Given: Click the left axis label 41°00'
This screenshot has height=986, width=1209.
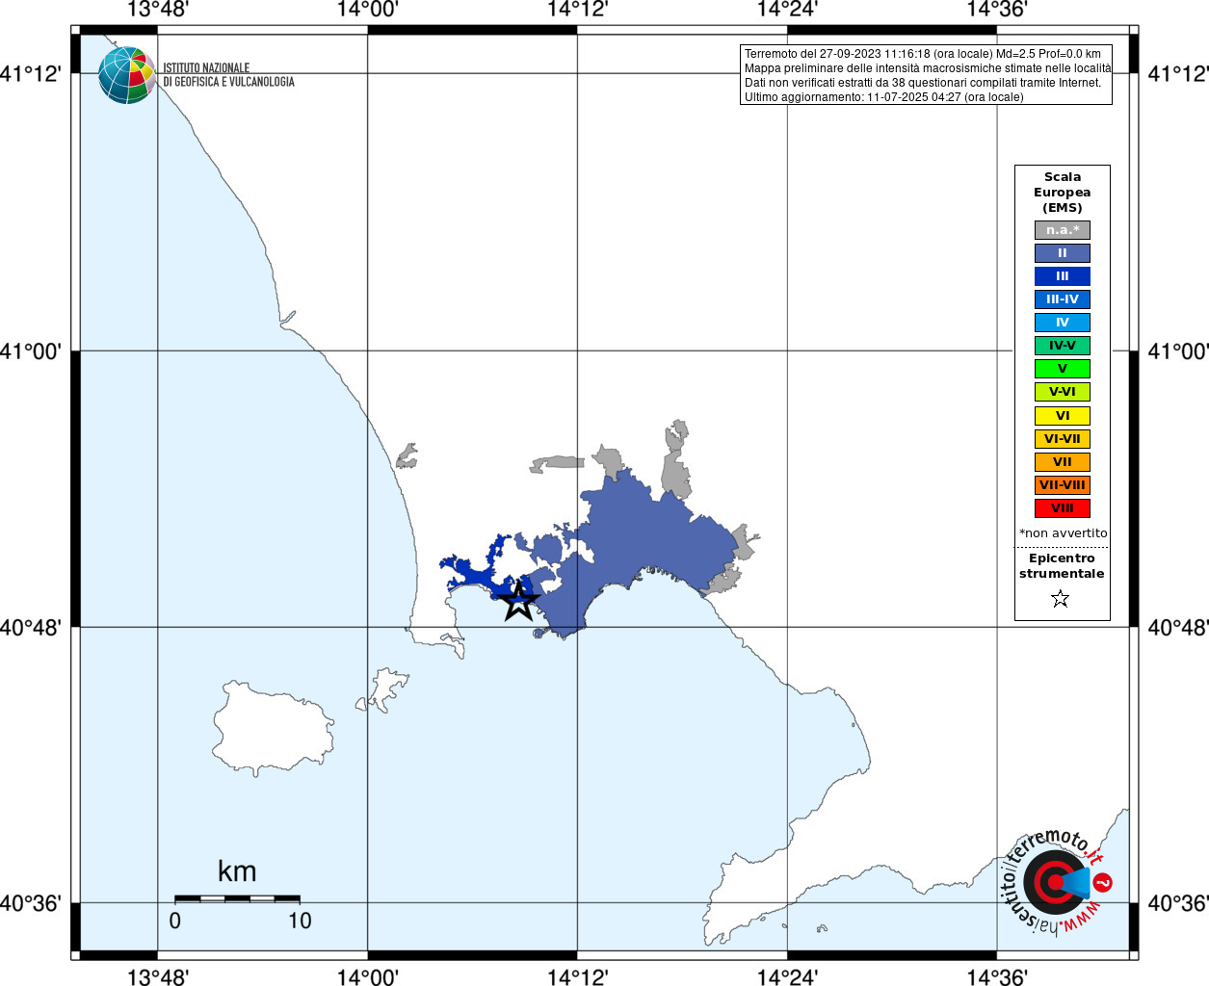Looking at the screenshot, I should 31,351.
